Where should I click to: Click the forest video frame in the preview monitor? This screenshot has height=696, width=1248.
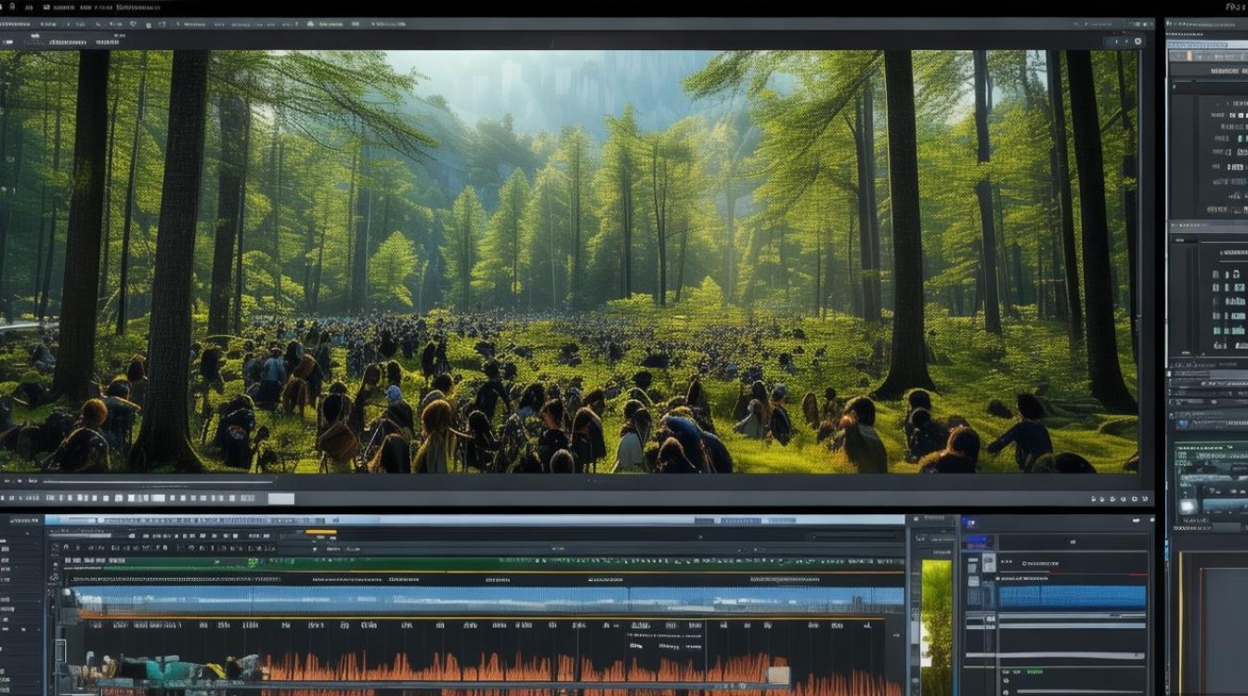568,262
